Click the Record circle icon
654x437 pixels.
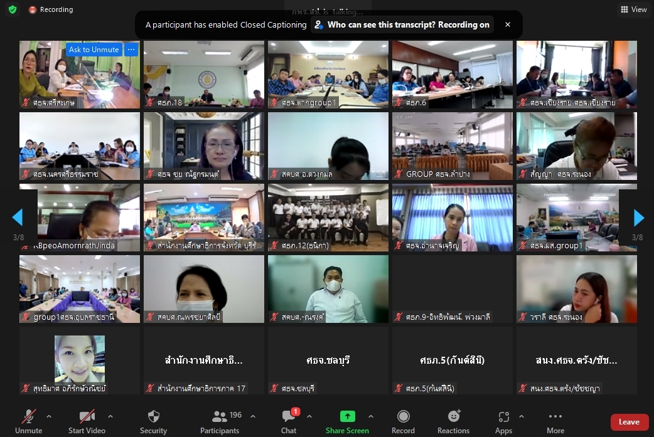click(404, 416)
